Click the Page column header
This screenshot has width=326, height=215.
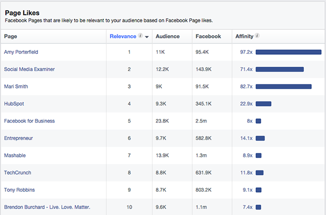(11, 36)
